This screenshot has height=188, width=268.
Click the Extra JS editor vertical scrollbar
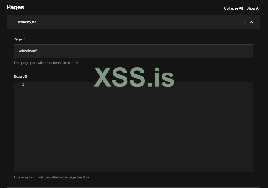point(251,127)
